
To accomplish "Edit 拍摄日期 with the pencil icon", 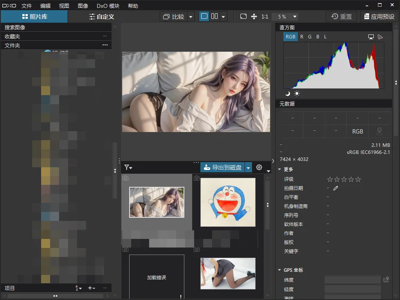I will click(336, 188).
